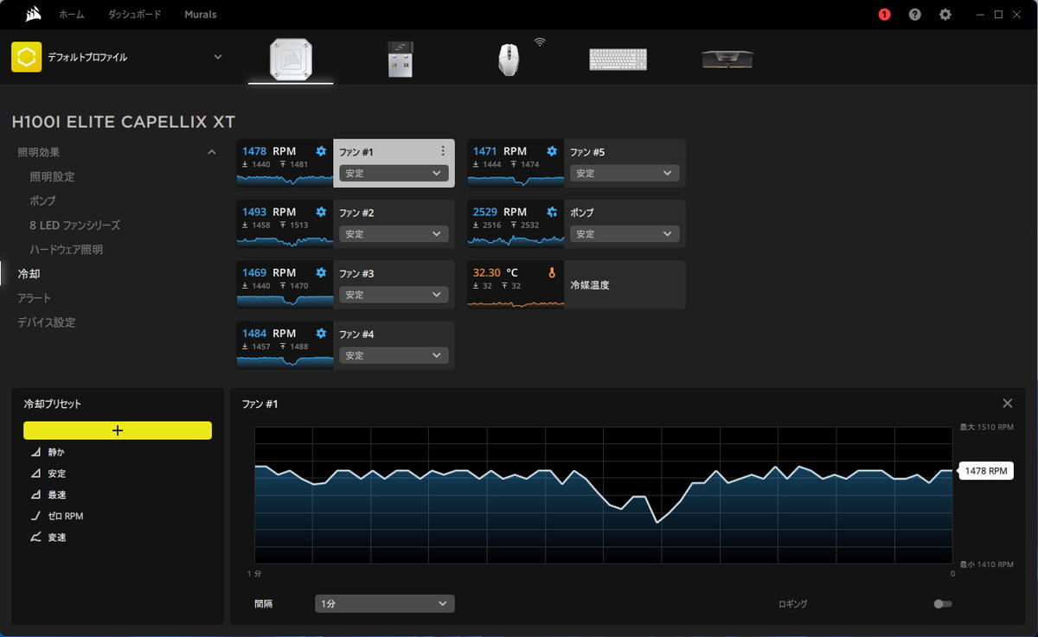
Task: Add a new cooling preset
Action: tap(118, 430)
